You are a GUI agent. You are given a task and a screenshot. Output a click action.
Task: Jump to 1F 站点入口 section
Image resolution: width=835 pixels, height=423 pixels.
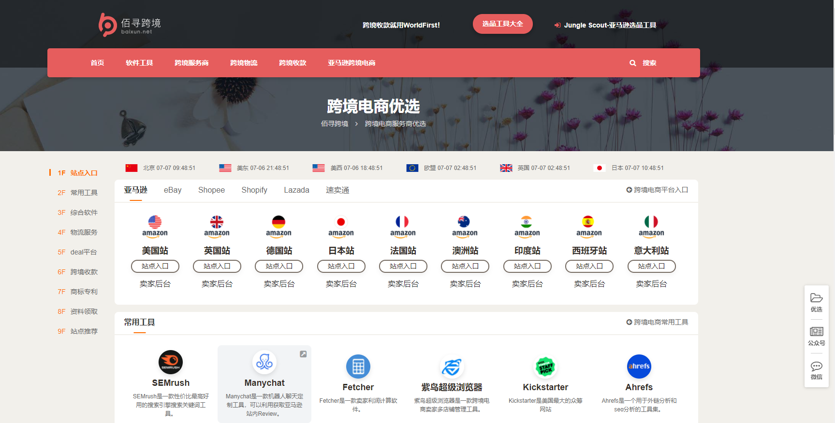77,173
